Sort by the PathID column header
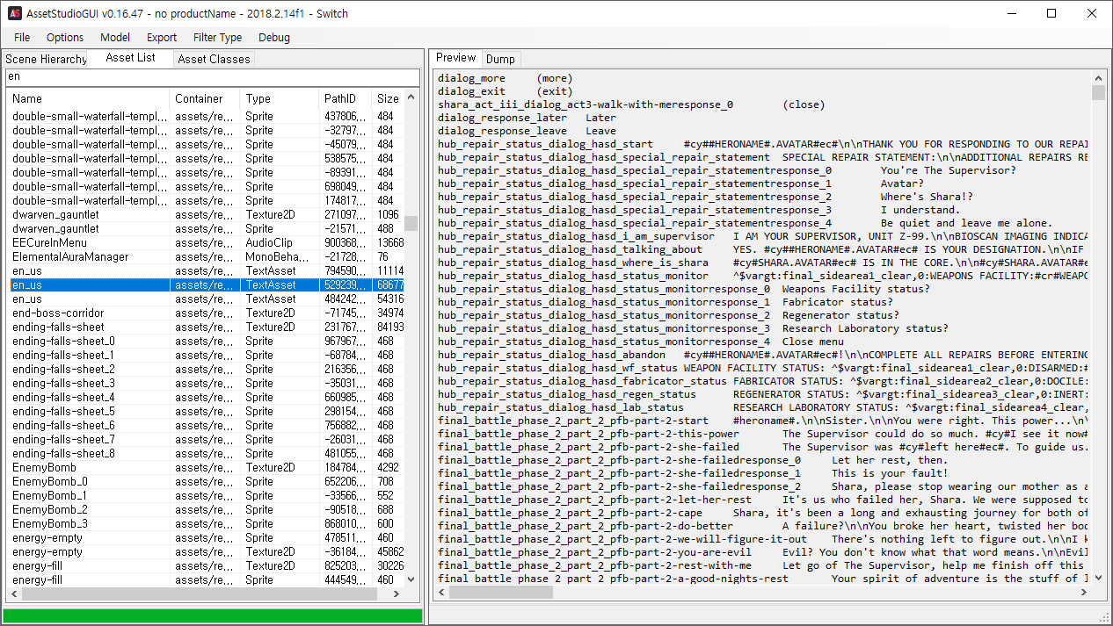The image size is (1113, 626). [345, 98]
